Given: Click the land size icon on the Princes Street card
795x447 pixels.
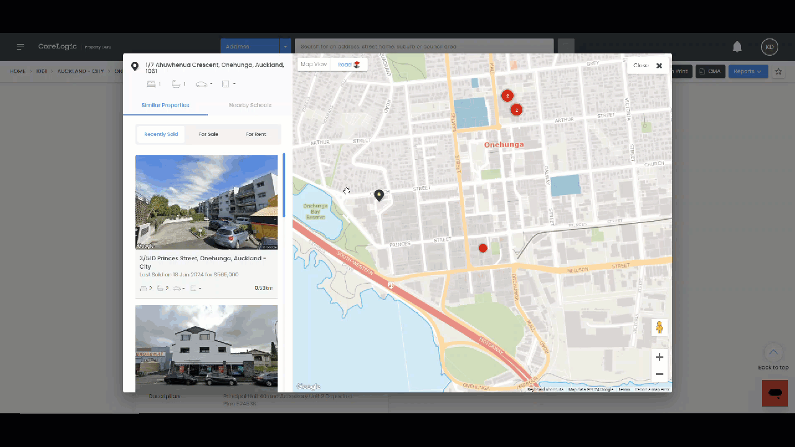Looking at the screenshot, I should pos(193,288).
